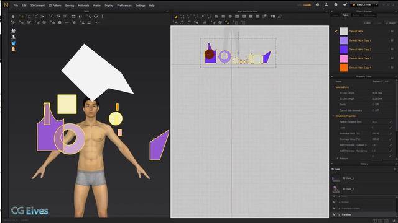Choose the Rectangle pattern tool in 2D toolbar
Image resolution: width=398 pixels, height=223 pixels.
(223, 17)
